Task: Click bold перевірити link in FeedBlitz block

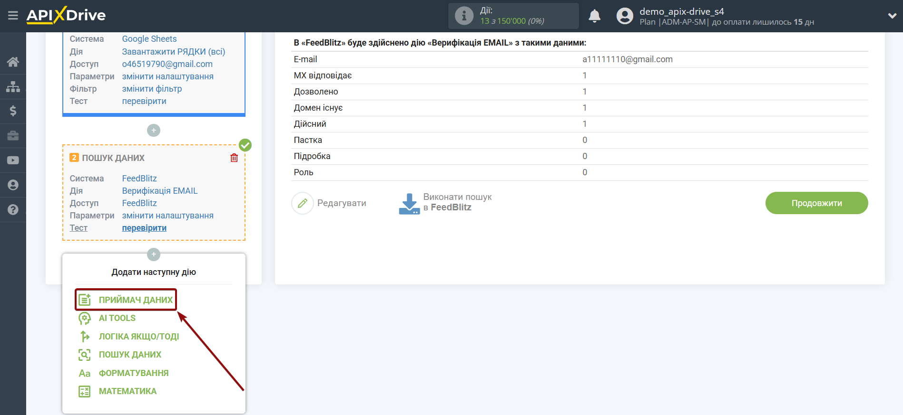Action: tap(144, 228)
